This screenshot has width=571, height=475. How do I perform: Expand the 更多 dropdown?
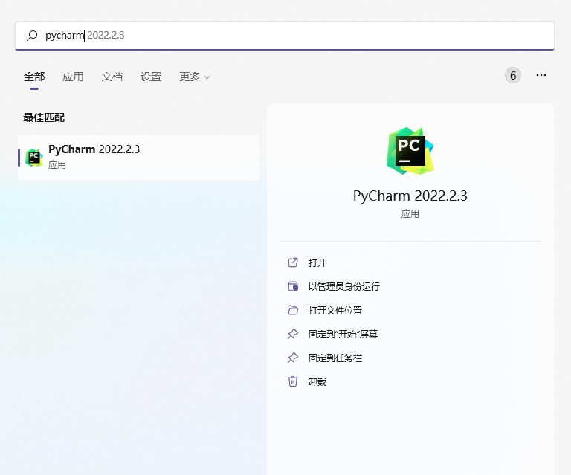194,77
